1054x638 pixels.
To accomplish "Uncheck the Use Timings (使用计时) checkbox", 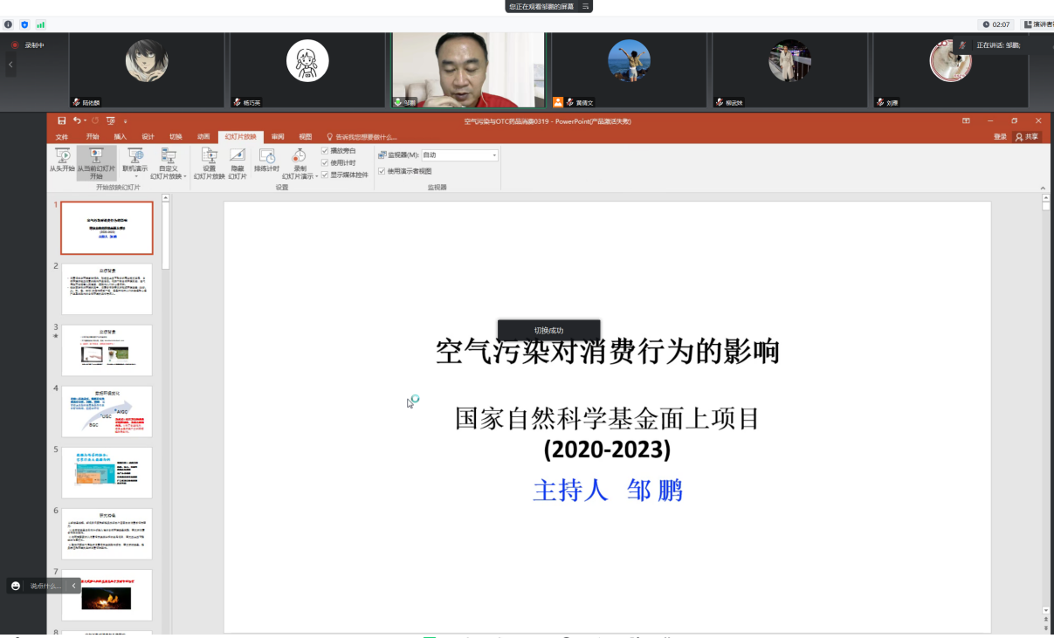I will click(x=325, y=162).
